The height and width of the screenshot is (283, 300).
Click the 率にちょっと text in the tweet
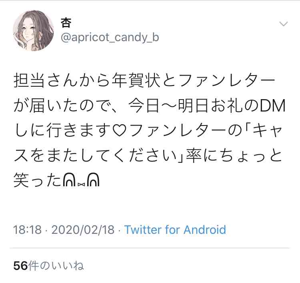click(234, 155)
